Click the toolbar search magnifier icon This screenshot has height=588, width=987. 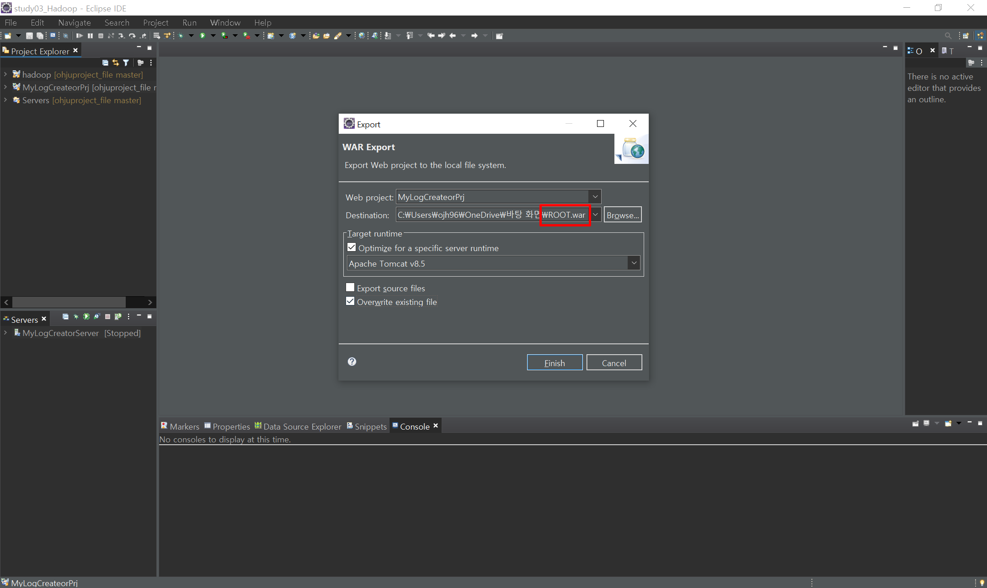pos(948,36)
